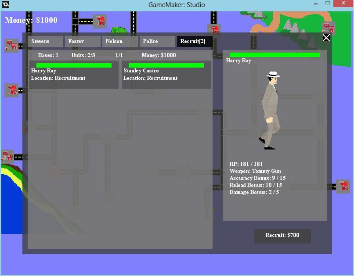Click the green health bar on Stanley Castro's card

point(166,65)
